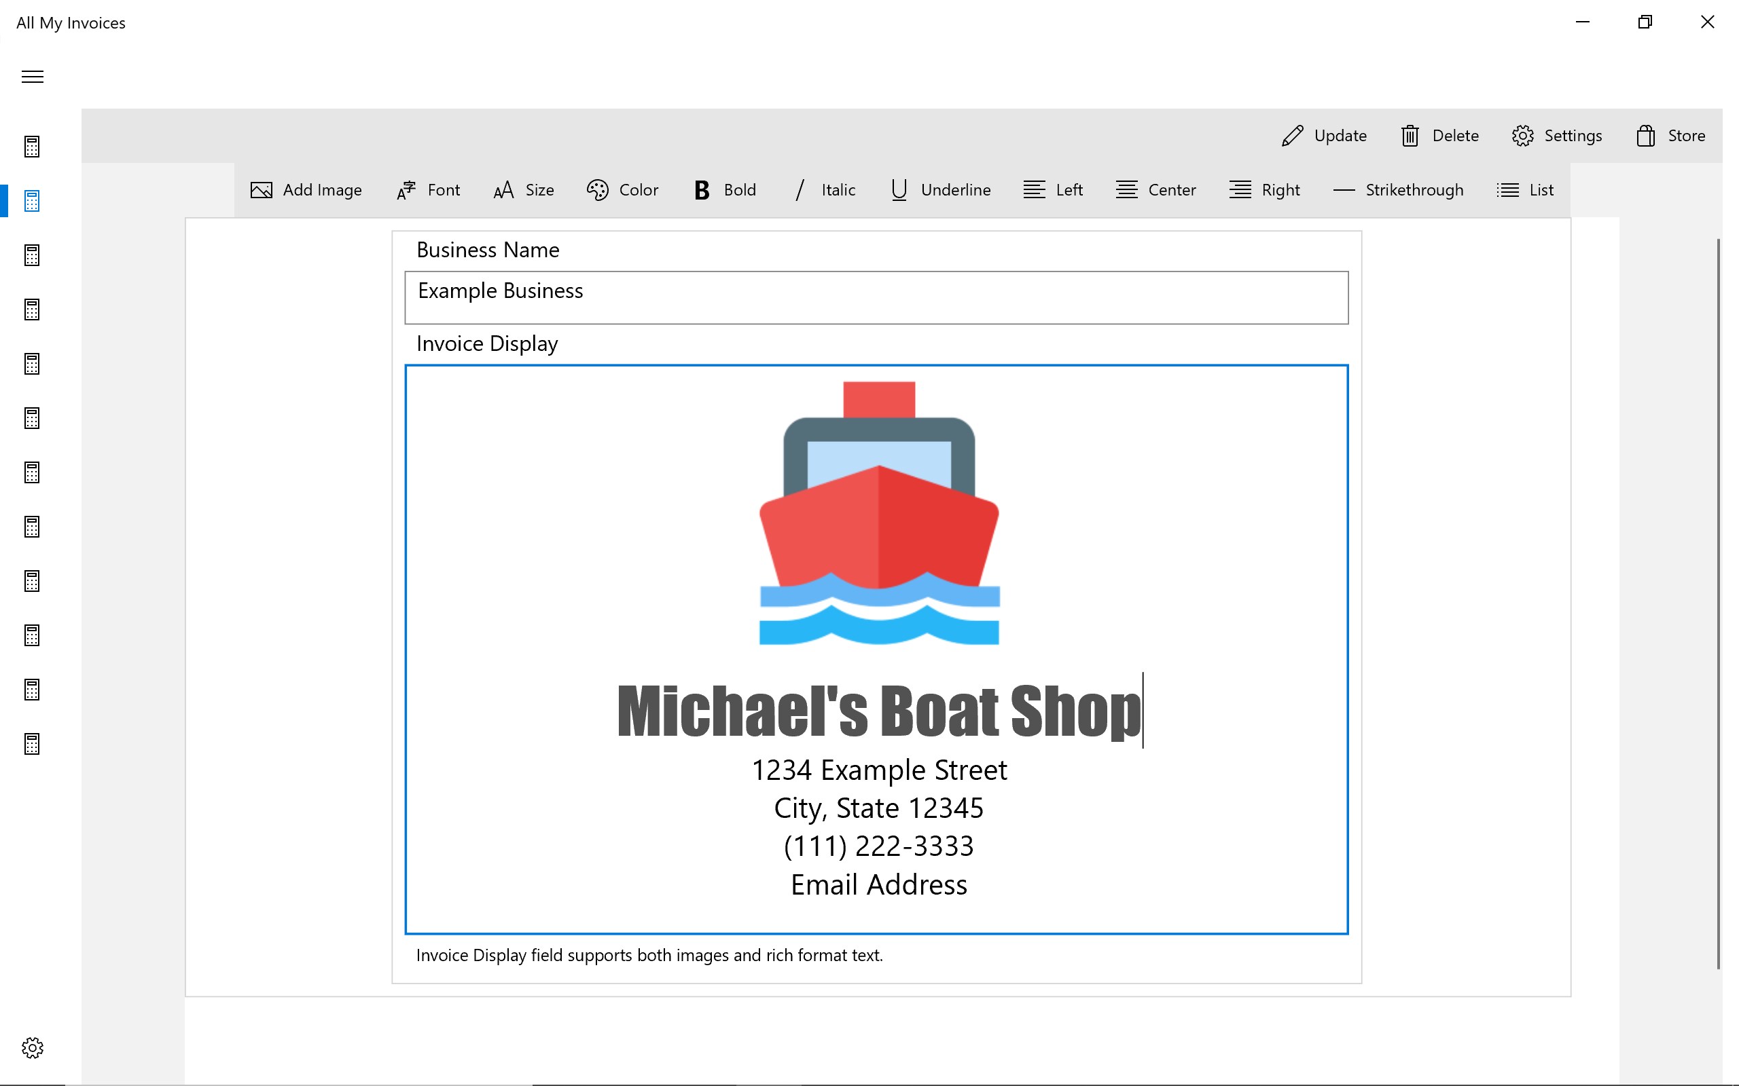This screenshot has width=1739, height=1086.
Task: Open the text Size options
Action: click(x=523, y=189)
